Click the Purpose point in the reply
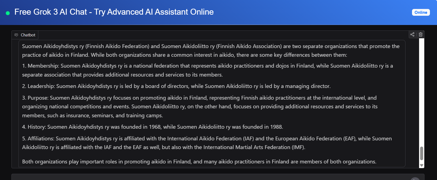The image size is (437, 180). (199, 106)
